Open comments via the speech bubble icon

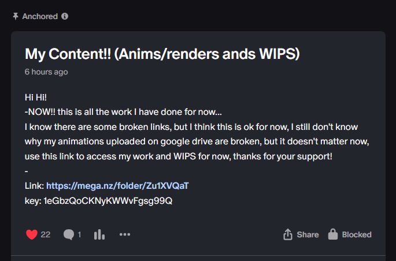pos(69,234)
